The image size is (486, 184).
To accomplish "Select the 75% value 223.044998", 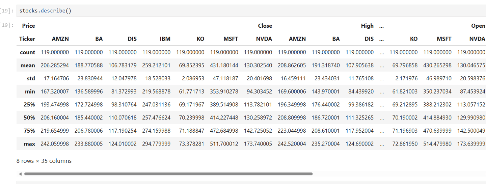I will [292, 131].
